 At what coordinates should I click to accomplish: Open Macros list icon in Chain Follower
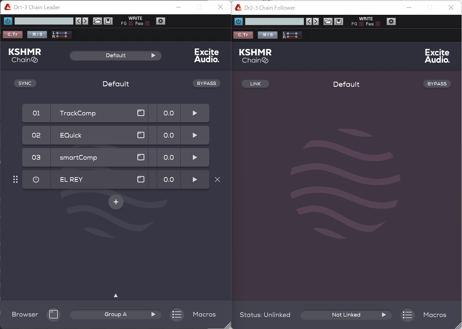point(407,315)
